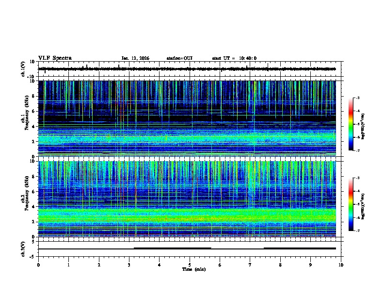Click time axis tick label "7"
Image resolution: width=384 pixels, height=297 pixels.
pos(250,265)
